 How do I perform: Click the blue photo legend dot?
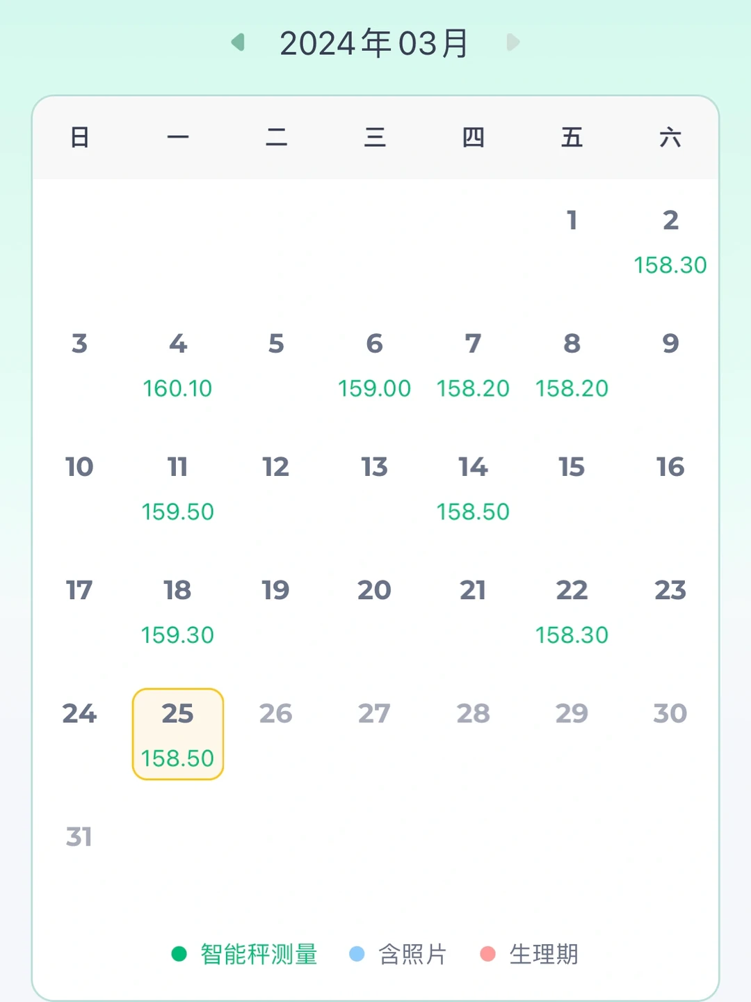357,954
